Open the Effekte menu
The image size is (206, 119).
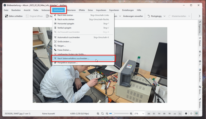pyautogui.click(x=82, y=10)
